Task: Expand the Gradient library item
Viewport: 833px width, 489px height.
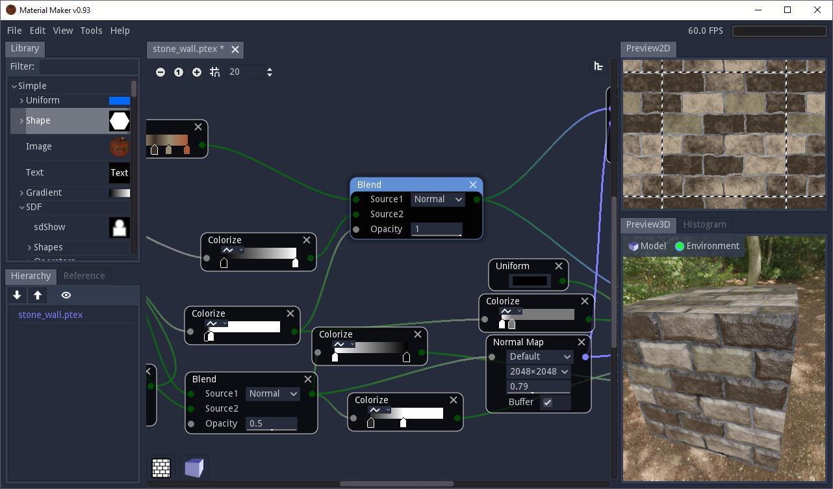Action: tap(21, 193)
